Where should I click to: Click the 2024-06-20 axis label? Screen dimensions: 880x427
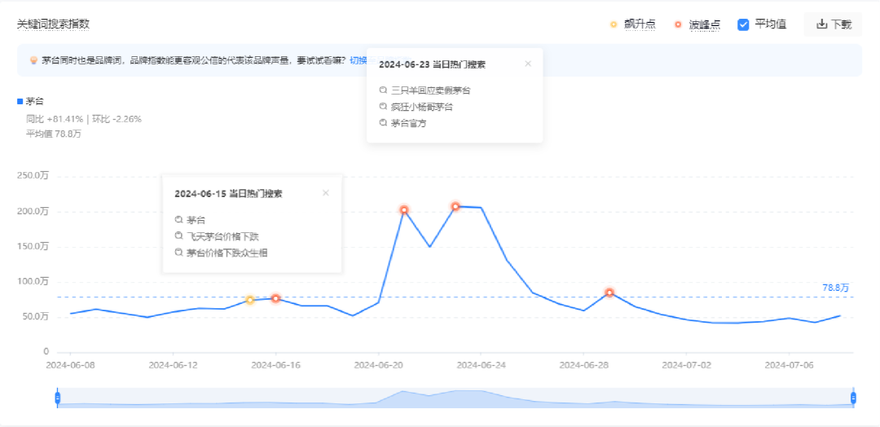(378, 365)
